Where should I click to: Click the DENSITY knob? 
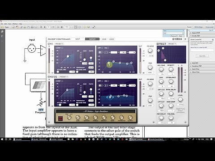pyautogui.click(x=171, y=69)
